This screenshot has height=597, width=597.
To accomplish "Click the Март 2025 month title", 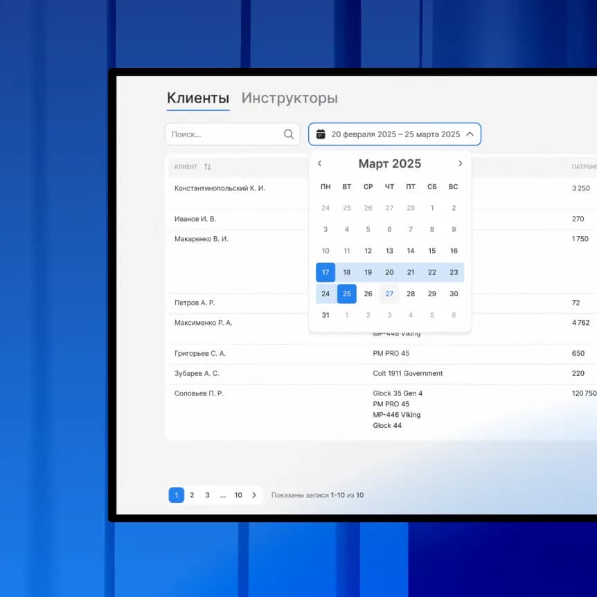I will (x=389, y=164).
